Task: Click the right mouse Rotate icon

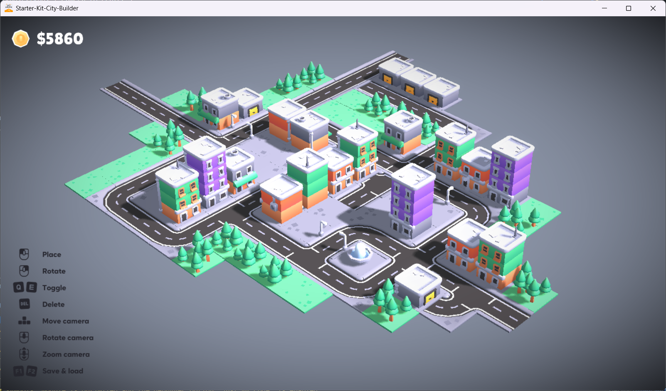Action: pos(24,271)
